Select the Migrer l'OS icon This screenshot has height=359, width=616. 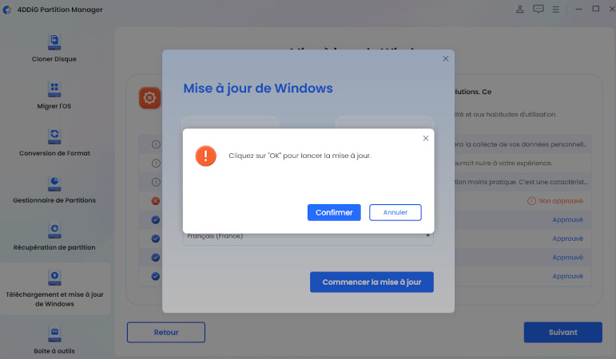(54, 89)
